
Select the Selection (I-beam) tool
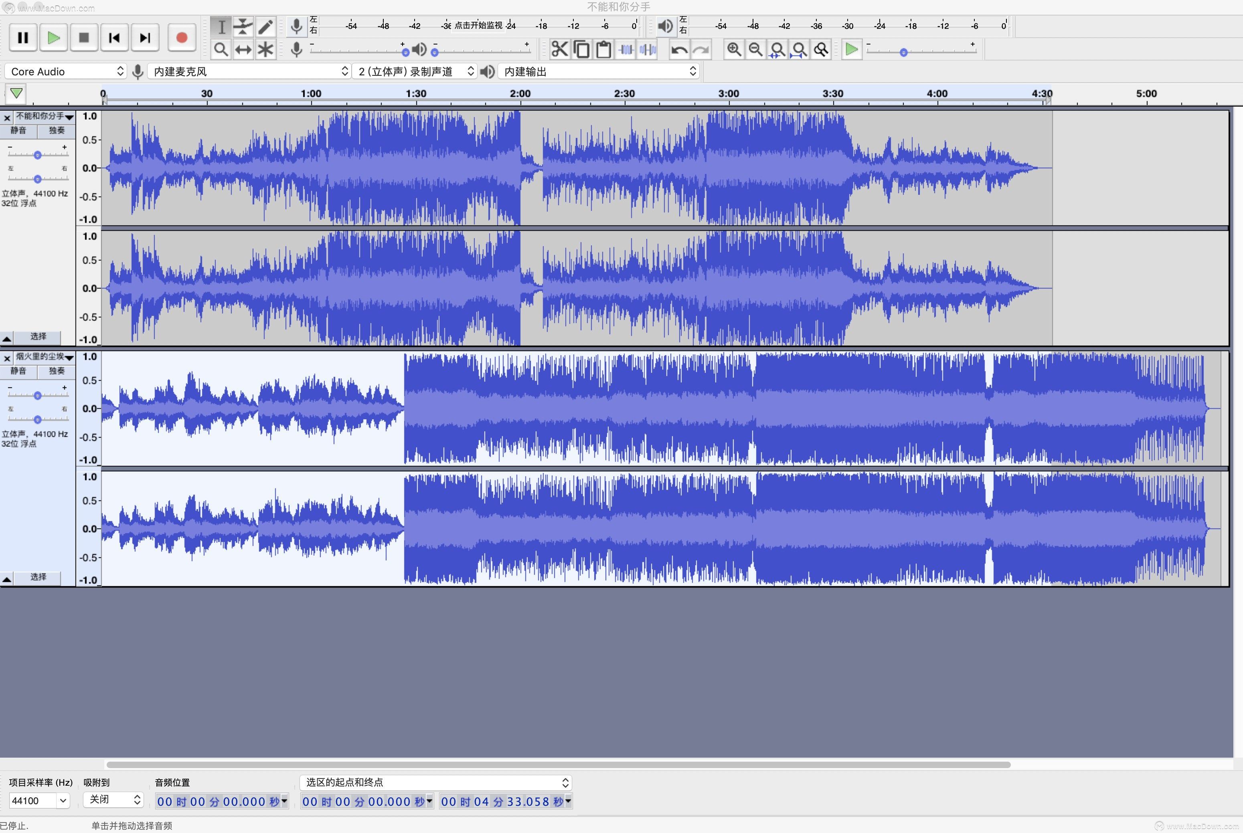[x=221, y=26]
